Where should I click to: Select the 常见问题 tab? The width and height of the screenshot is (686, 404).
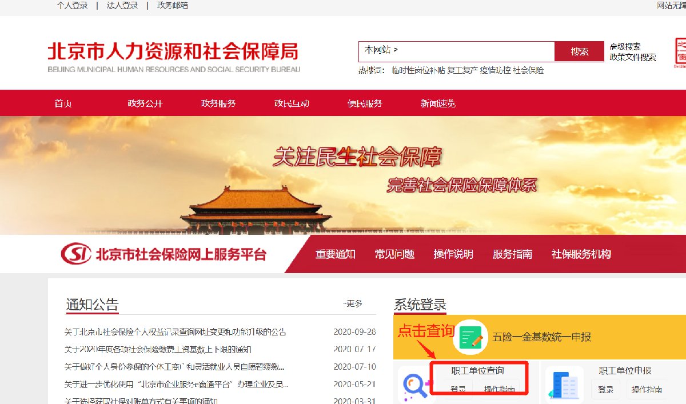point(394,254)
